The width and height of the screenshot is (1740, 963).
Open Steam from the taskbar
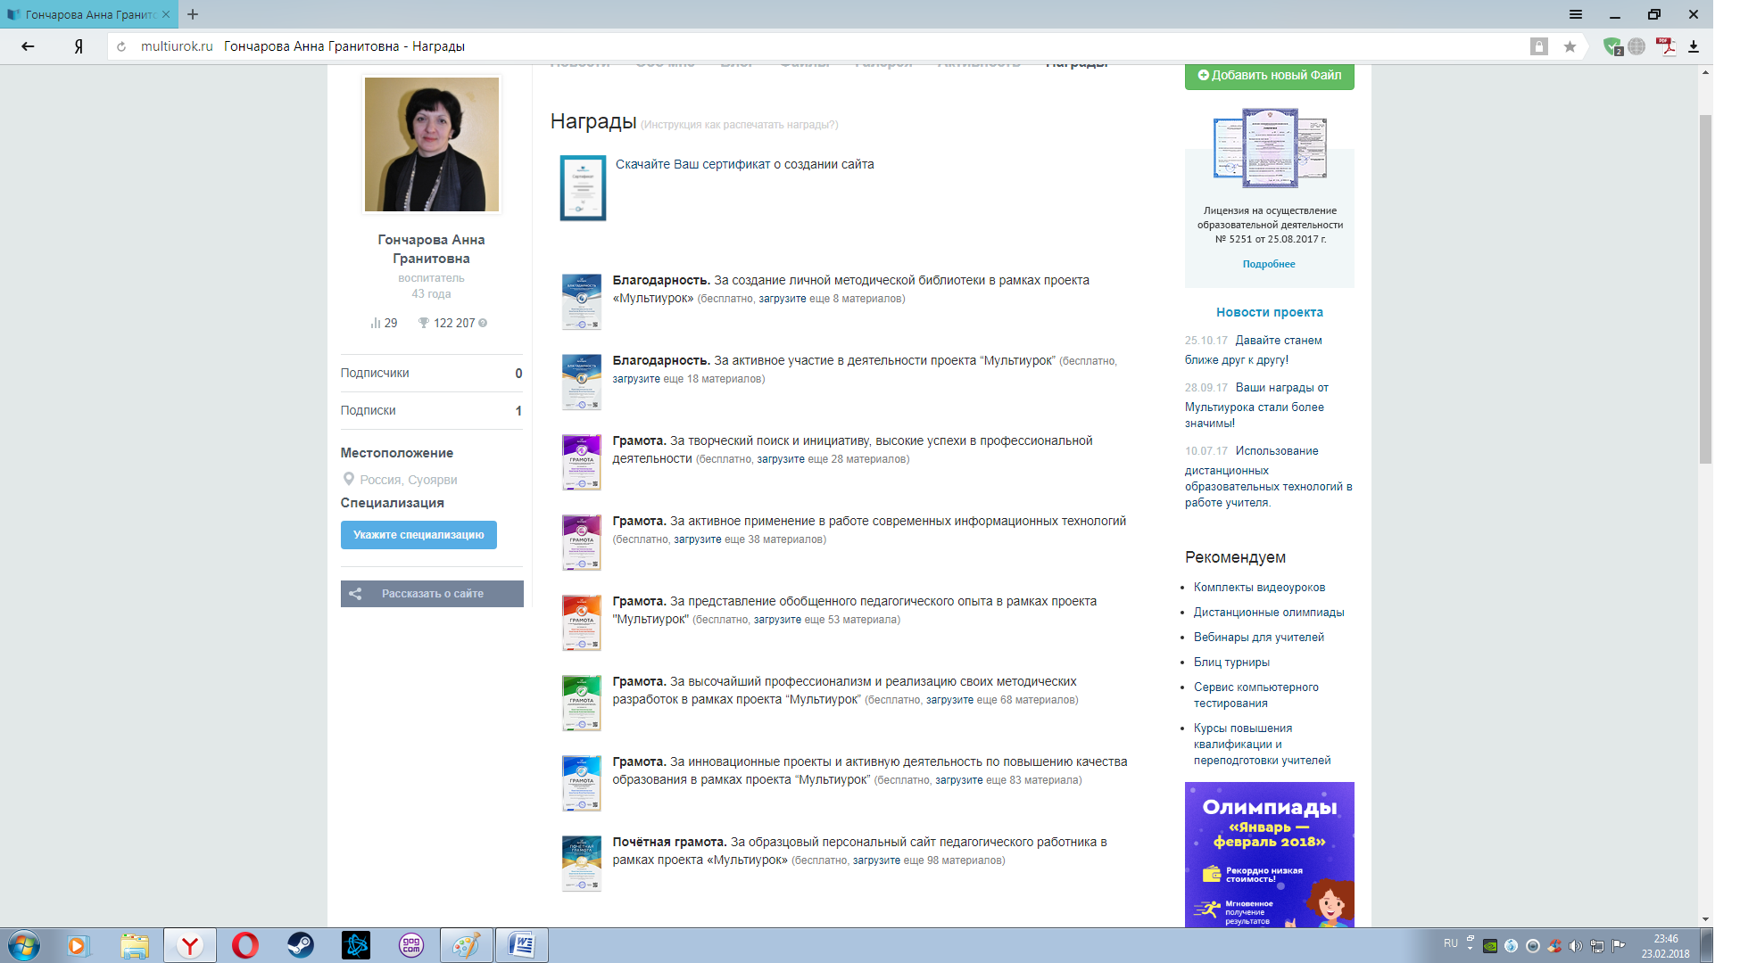tap(300, 945)
